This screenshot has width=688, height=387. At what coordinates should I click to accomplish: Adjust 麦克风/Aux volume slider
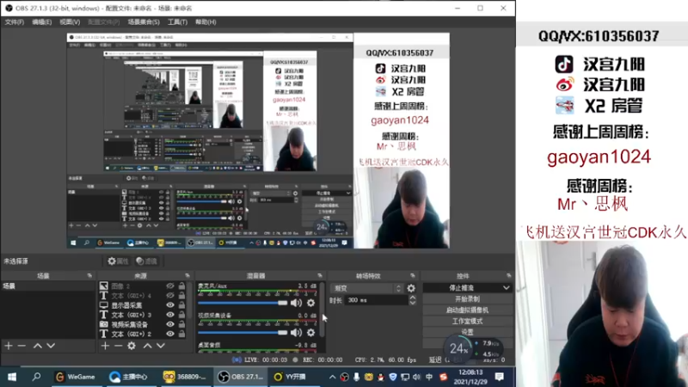point(243,303)
